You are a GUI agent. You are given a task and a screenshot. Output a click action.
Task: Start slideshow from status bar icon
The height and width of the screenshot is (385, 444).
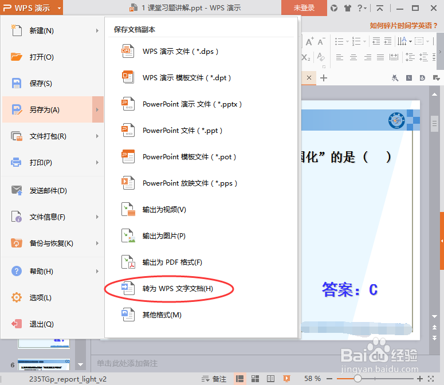(x=286, y=379)
